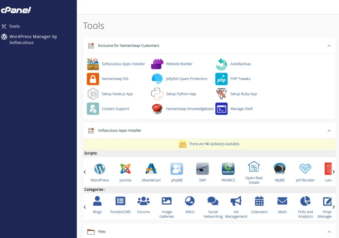Collapse the Exclusive for Namecheap Customers section
This screenshot has width=339, height=238.
tap(329, 46)
